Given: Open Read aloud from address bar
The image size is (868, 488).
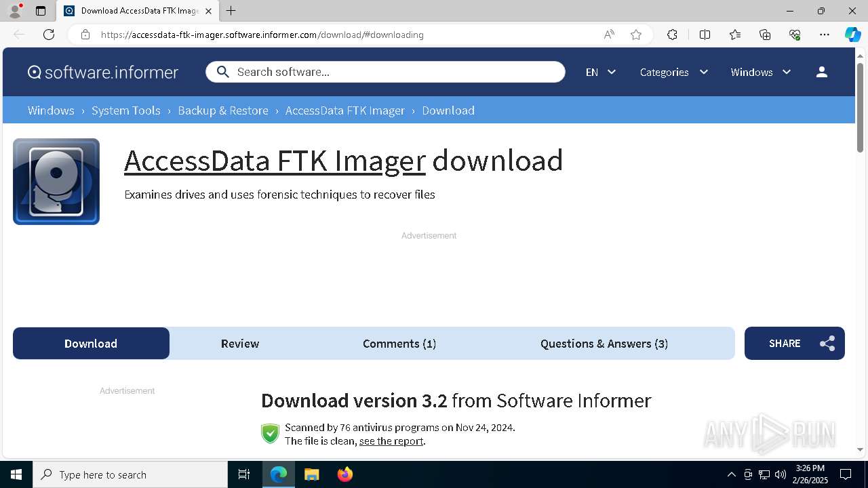Looking at the screenshot, I should (609, 35).
